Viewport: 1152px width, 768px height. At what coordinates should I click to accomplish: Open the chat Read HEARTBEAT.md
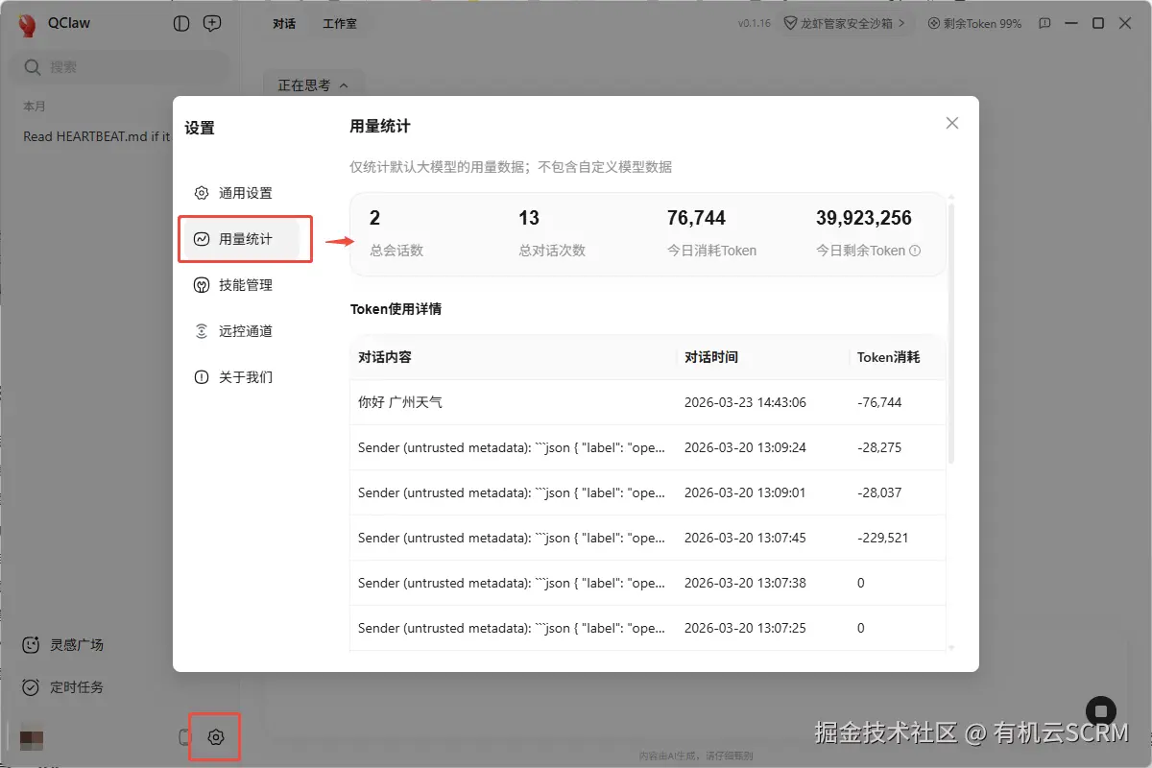[96, 136]
